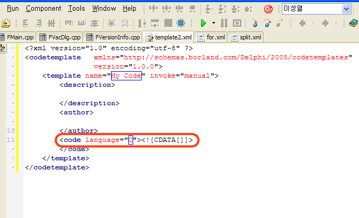Click the schemas.borland.com URL in the code
Screen dimensions: 359x218
[239, 57]
